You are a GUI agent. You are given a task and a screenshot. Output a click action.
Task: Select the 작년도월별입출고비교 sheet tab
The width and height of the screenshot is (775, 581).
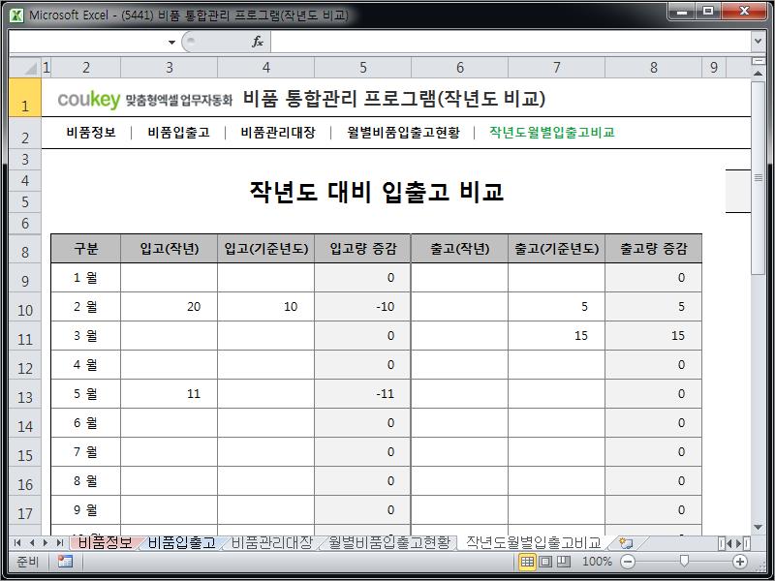point(534,543)
